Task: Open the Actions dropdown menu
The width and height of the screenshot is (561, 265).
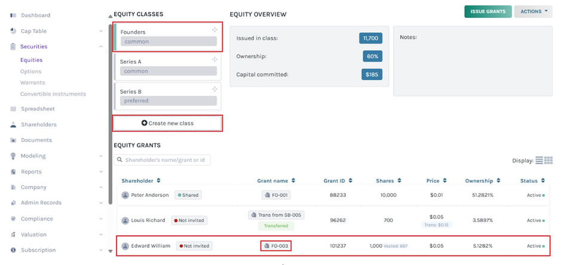Action: click(x=533, y=11)
